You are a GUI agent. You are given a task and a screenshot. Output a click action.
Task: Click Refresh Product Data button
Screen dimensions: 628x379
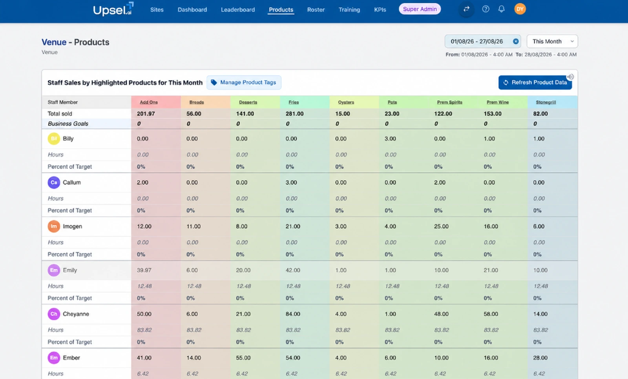pyautogui.click(x=535, y=82)
